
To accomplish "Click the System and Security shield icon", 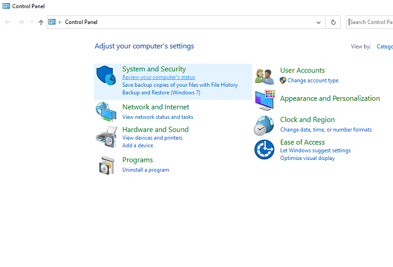I will (106, 77).
